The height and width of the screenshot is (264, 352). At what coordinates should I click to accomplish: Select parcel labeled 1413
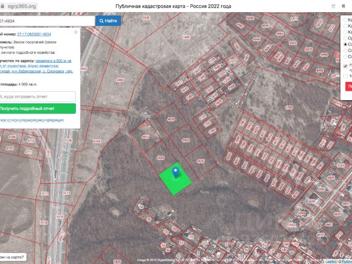[x=294, y=19]
